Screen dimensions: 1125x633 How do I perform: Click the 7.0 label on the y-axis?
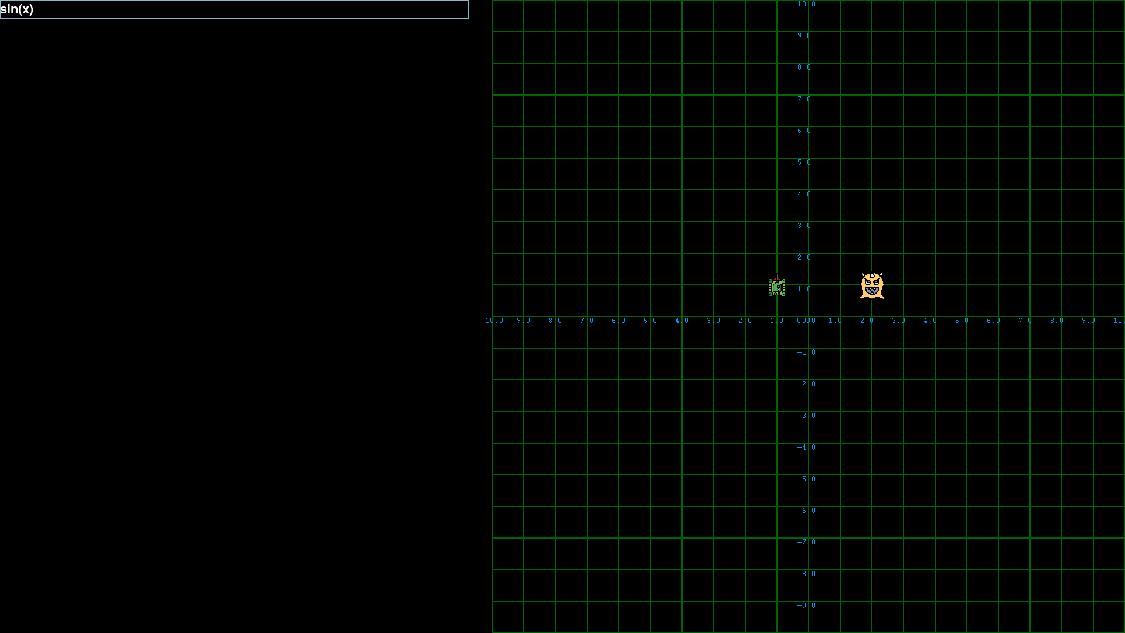(x=804, y=99)
